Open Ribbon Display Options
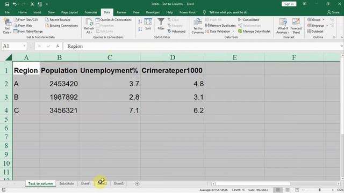The image size is (344, 193). 305,4
